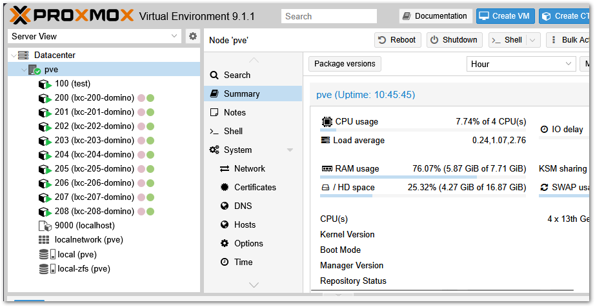Click the note icon beside Notes
The height and width of the screenshot is (307, 595).
(x=214, y=113)
